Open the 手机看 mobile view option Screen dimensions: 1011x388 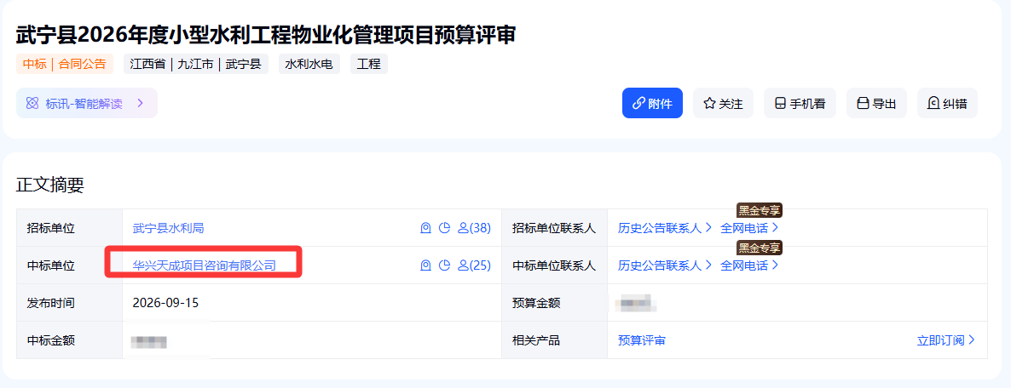point(800,103)
